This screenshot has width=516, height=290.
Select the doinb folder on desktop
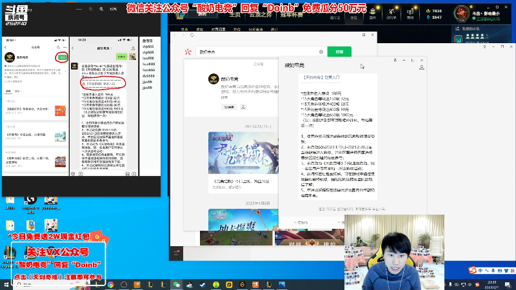coord(10,204)
